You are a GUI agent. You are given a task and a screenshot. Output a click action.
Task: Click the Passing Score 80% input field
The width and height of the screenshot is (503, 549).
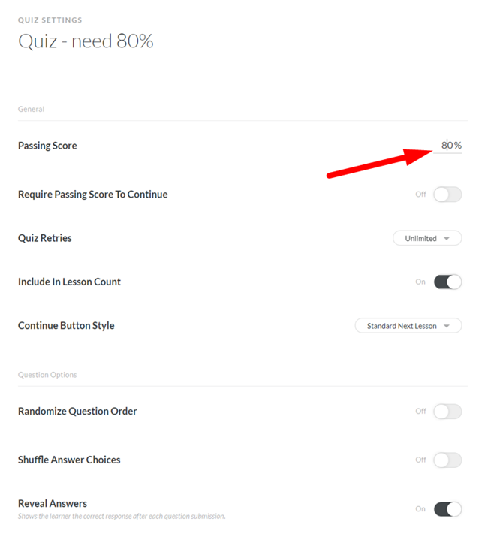point(447,145)
